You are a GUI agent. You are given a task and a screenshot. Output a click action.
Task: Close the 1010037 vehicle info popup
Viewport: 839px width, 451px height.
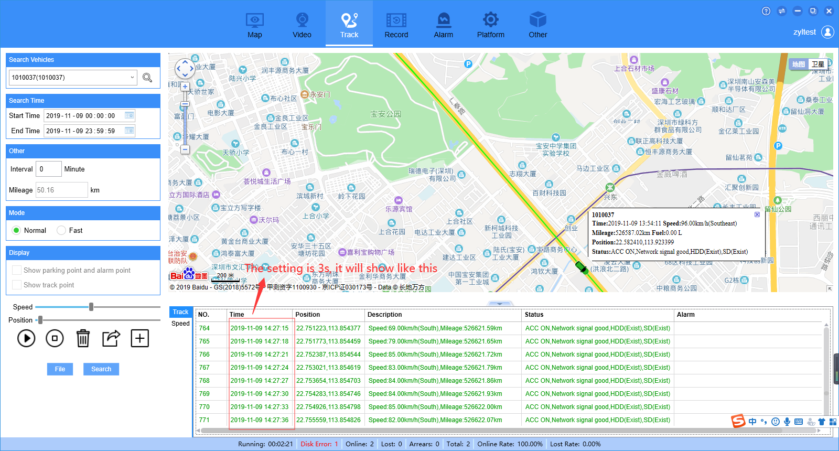(x=757, y=214)
